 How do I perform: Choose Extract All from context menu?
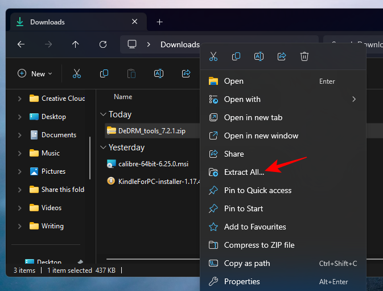(x=244, y=172)
